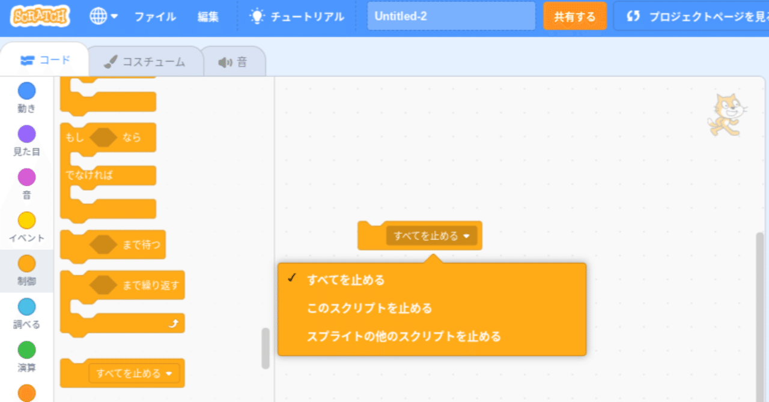Open the 調べる (Sensing) category
Screen dimensions: 769x402
(x=26, y=307)
